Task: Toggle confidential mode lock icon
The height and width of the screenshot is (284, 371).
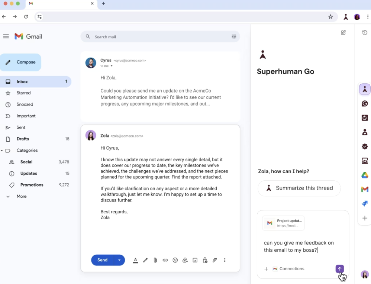Action: coord(205,260)
